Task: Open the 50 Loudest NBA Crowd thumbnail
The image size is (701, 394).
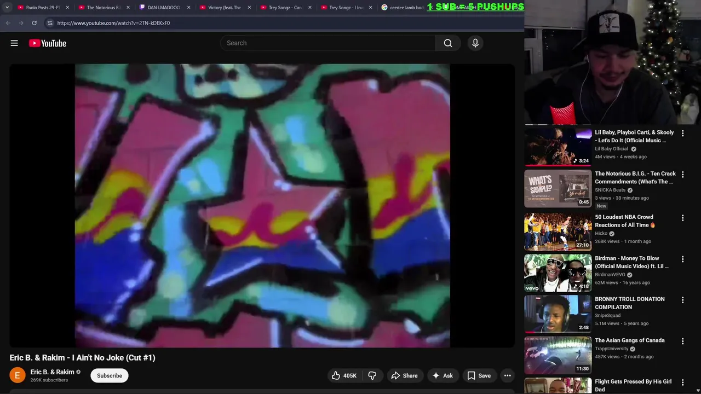Action: tap(558, 232)
